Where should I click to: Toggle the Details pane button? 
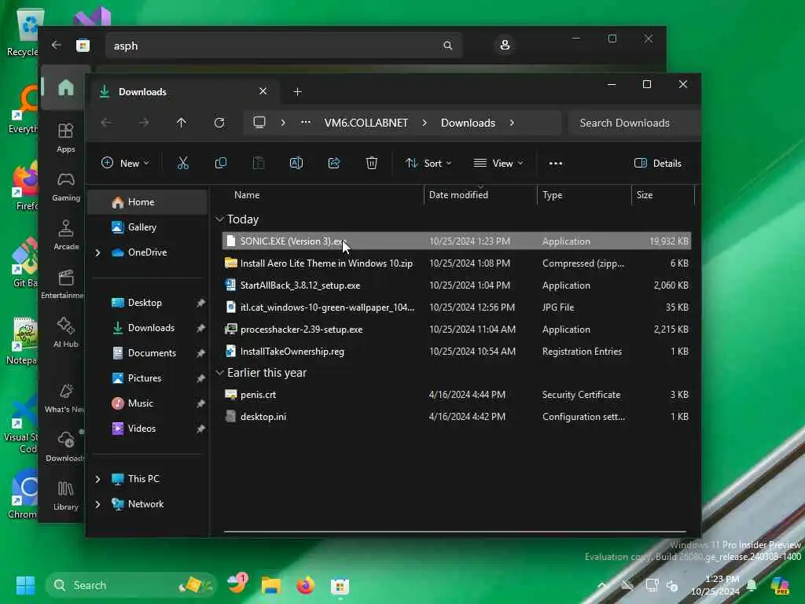(658, 164)
